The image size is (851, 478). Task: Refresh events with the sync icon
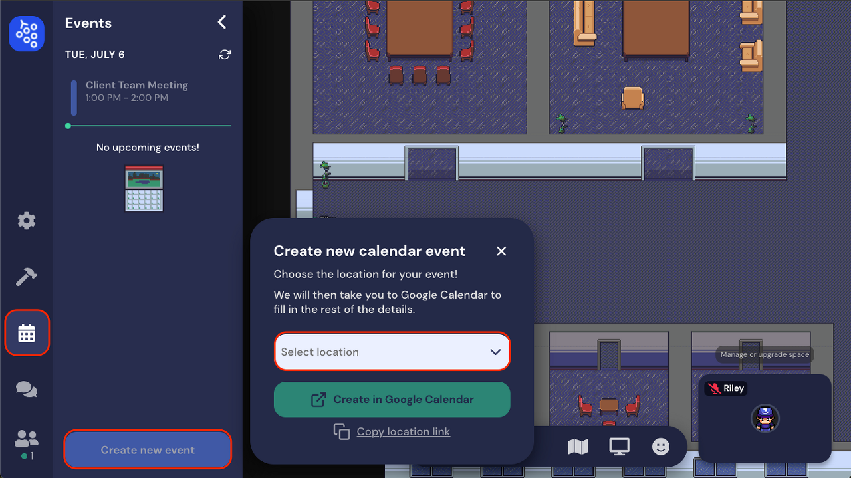225,55
